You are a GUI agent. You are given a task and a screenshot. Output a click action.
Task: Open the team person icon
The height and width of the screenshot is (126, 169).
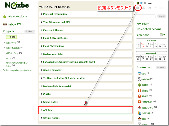click(x=144, y=8)
